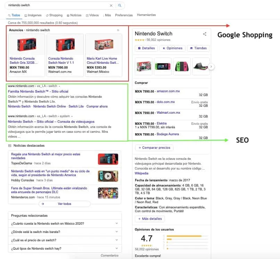Open the Noticias tab
Viewport: 280px width, 259px height.
(74, 15)
